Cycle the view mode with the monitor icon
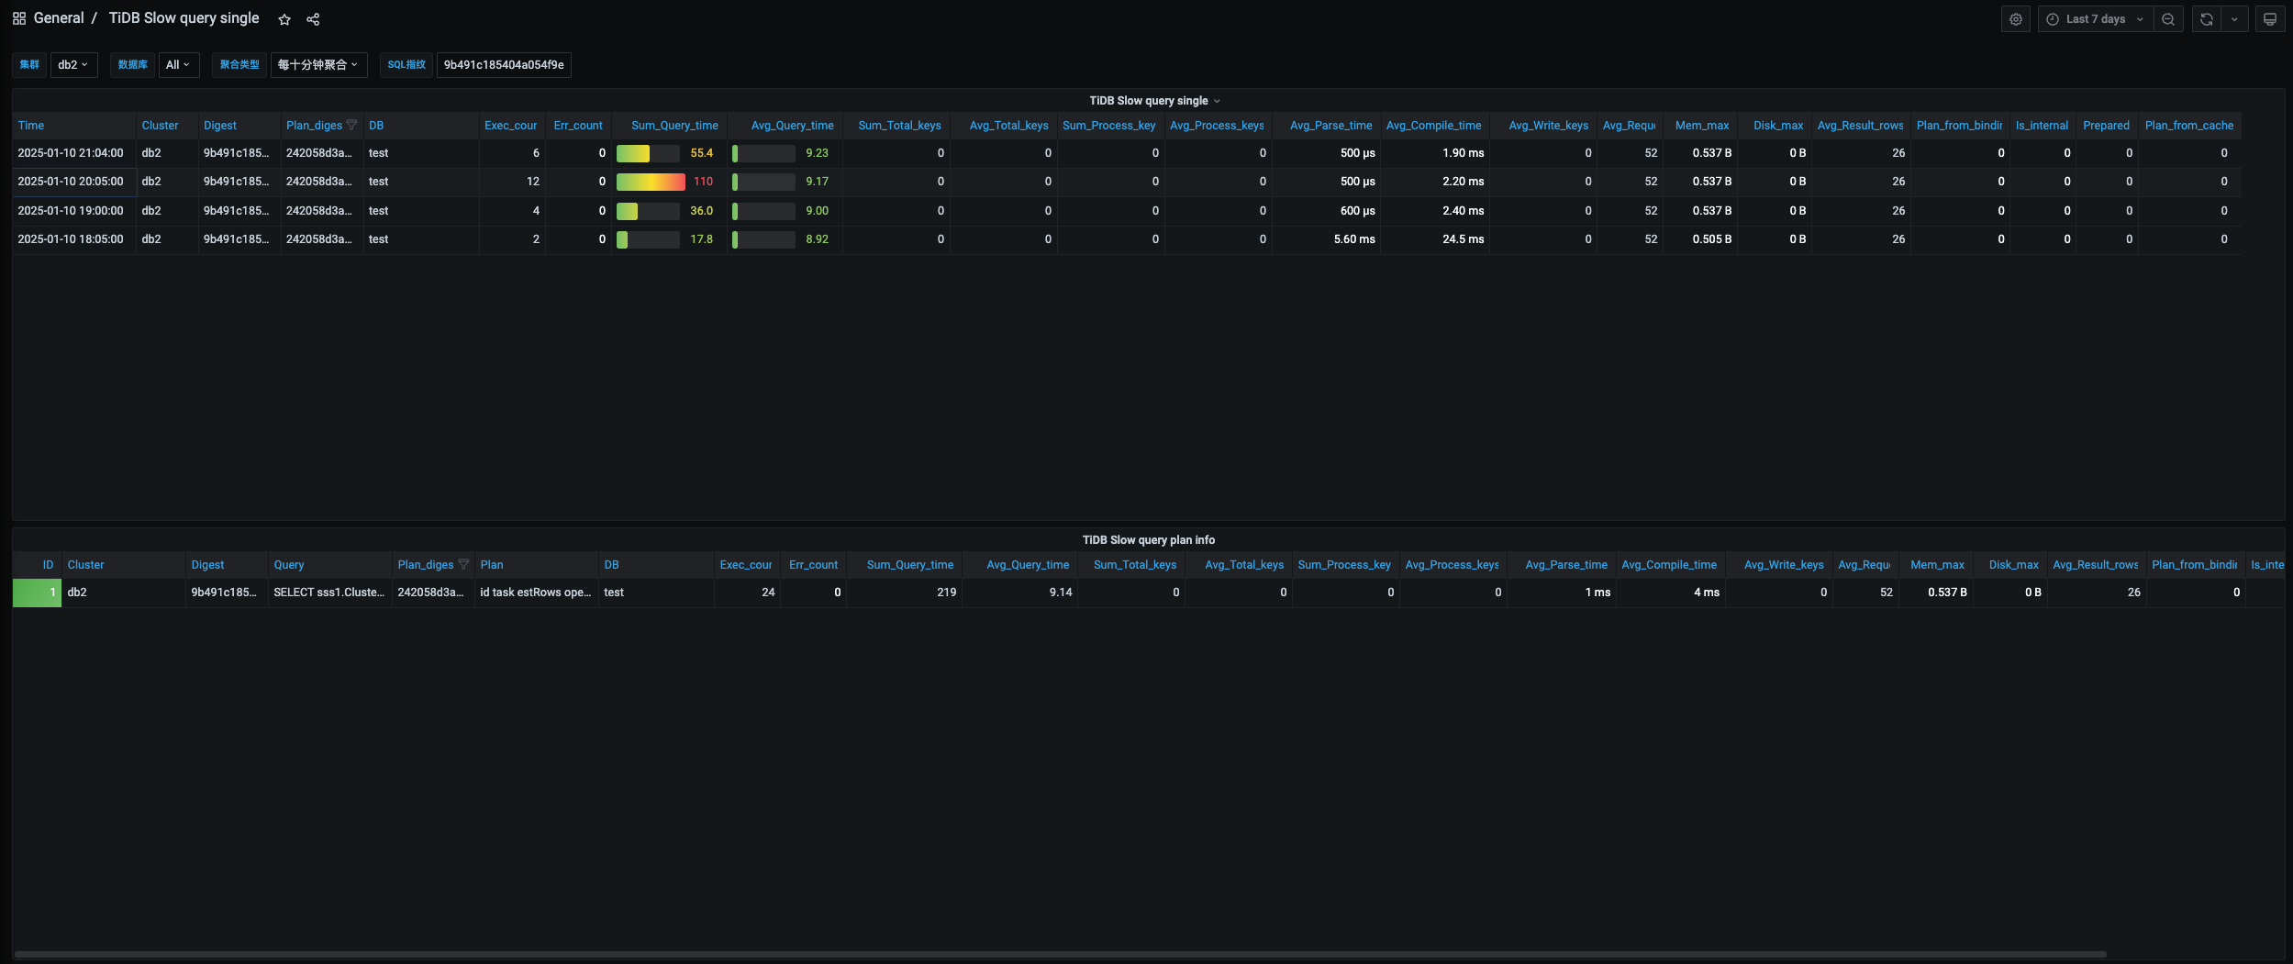The width and height of the screenshot is (2293, 964). (2270, 19)
